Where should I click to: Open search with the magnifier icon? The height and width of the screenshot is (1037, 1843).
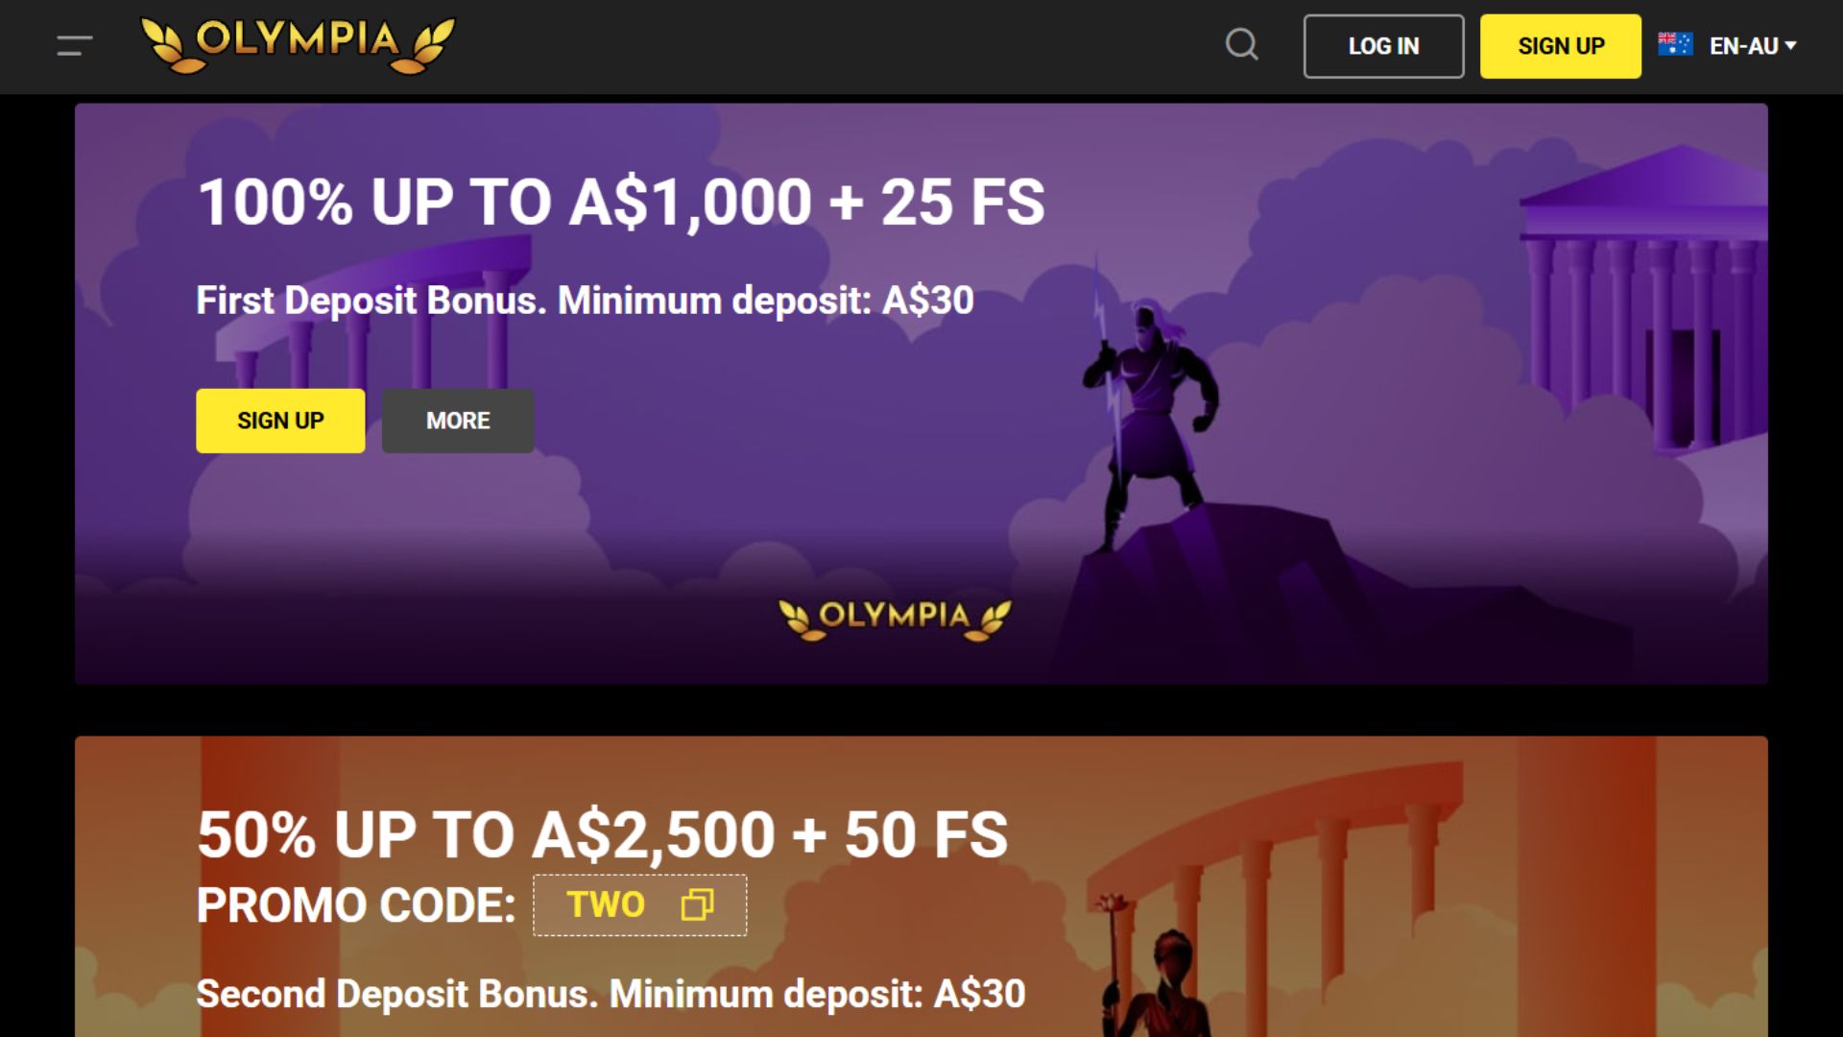pyautogui.click(x=1242, y=44)
